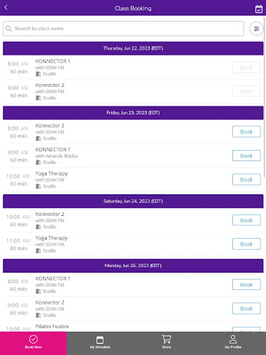Tap the back arrow icon
This screenshot has width=266, height=355.
6,7
